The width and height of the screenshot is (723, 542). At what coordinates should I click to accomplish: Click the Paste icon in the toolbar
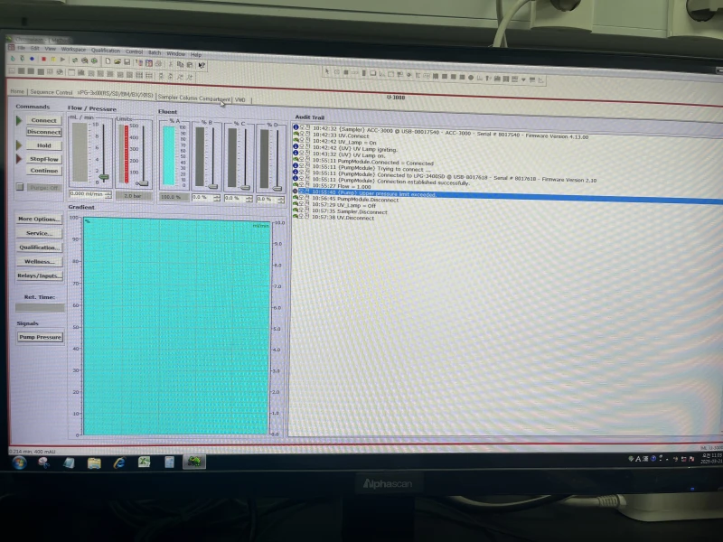(x=190, y=64)
